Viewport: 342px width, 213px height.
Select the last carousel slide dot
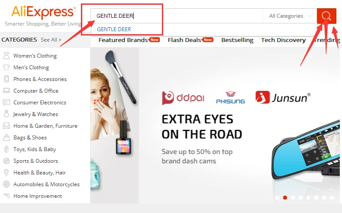(x=332, y=197)
